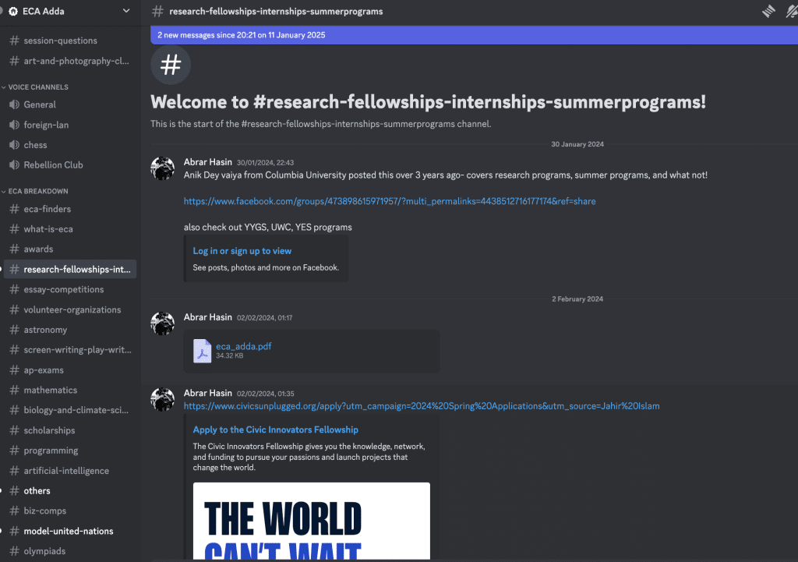This screenshot has width=798, height=562.
Task: Open the Facebook groups link
Action: coord(389,201)
